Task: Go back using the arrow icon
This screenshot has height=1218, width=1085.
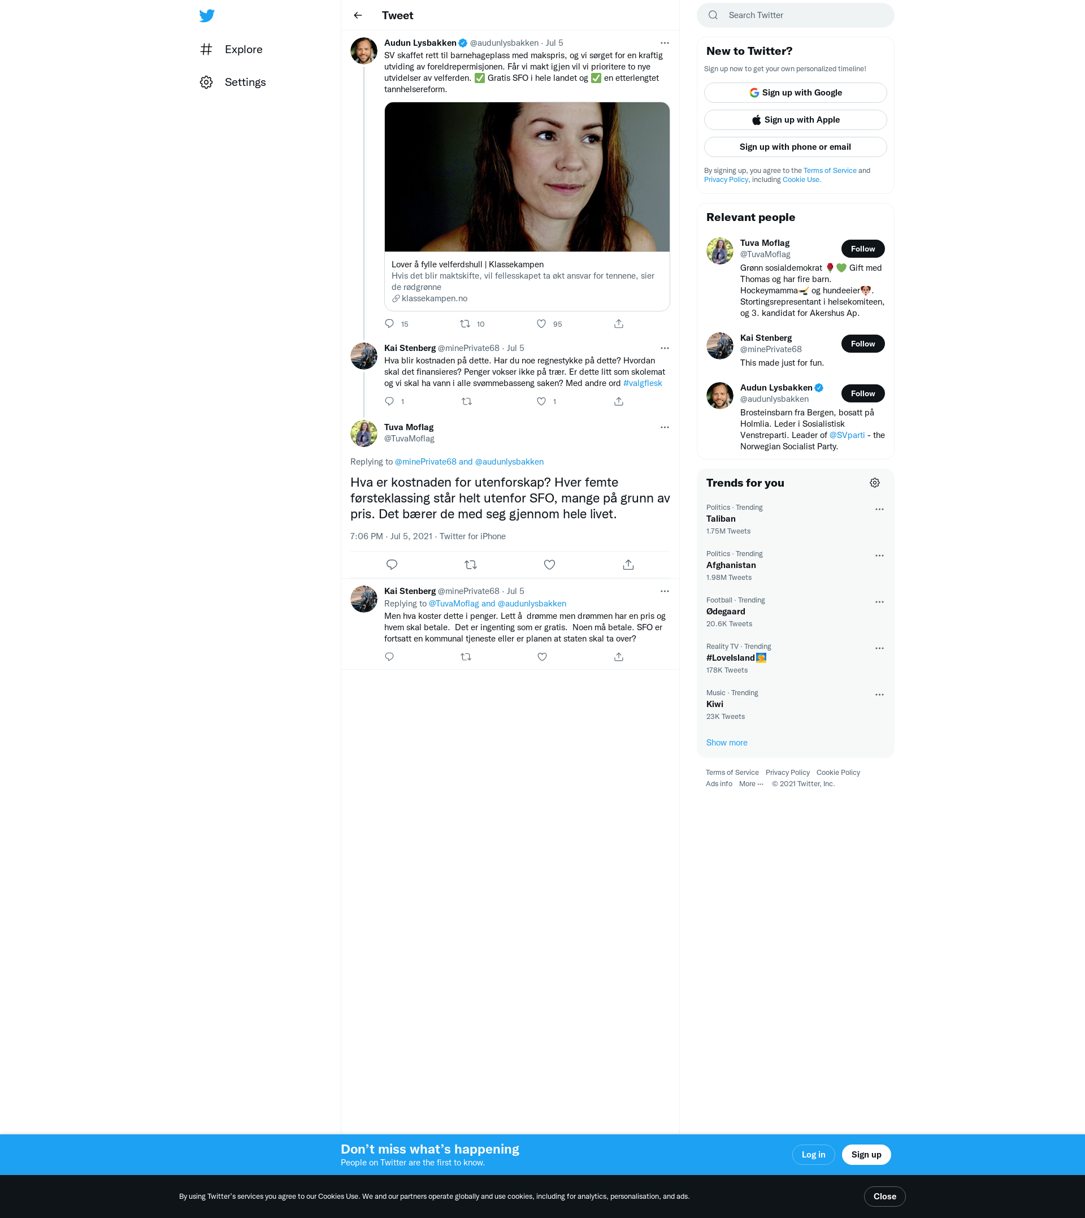Action: tap(358, 15)
